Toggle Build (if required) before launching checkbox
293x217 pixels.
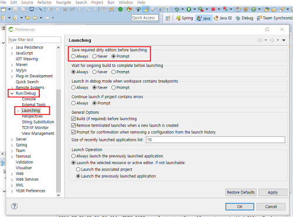(x=73, y=118)
